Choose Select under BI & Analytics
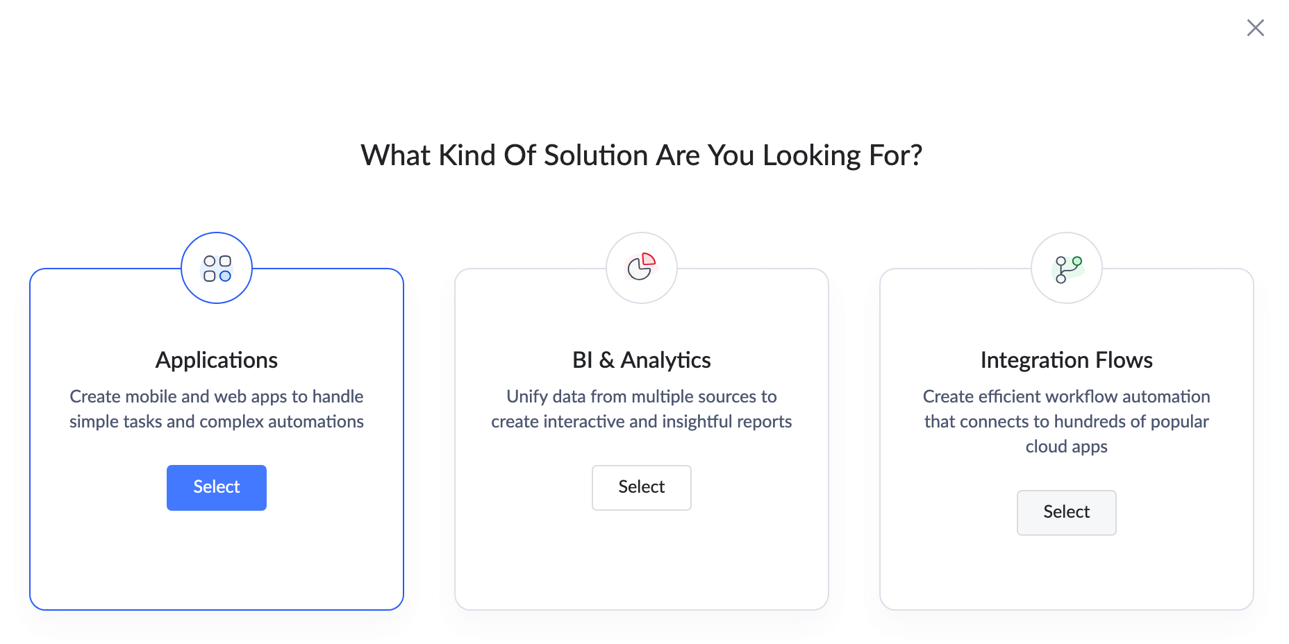 (642, 487)
